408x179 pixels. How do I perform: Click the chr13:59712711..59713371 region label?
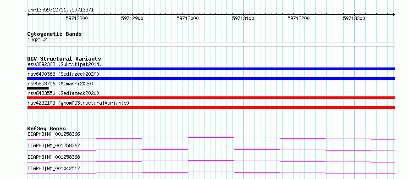click(61, 10)
